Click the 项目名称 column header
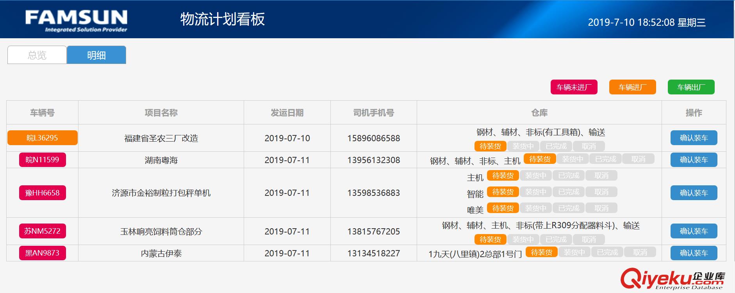735x293 pixels. tap(161, 113)
